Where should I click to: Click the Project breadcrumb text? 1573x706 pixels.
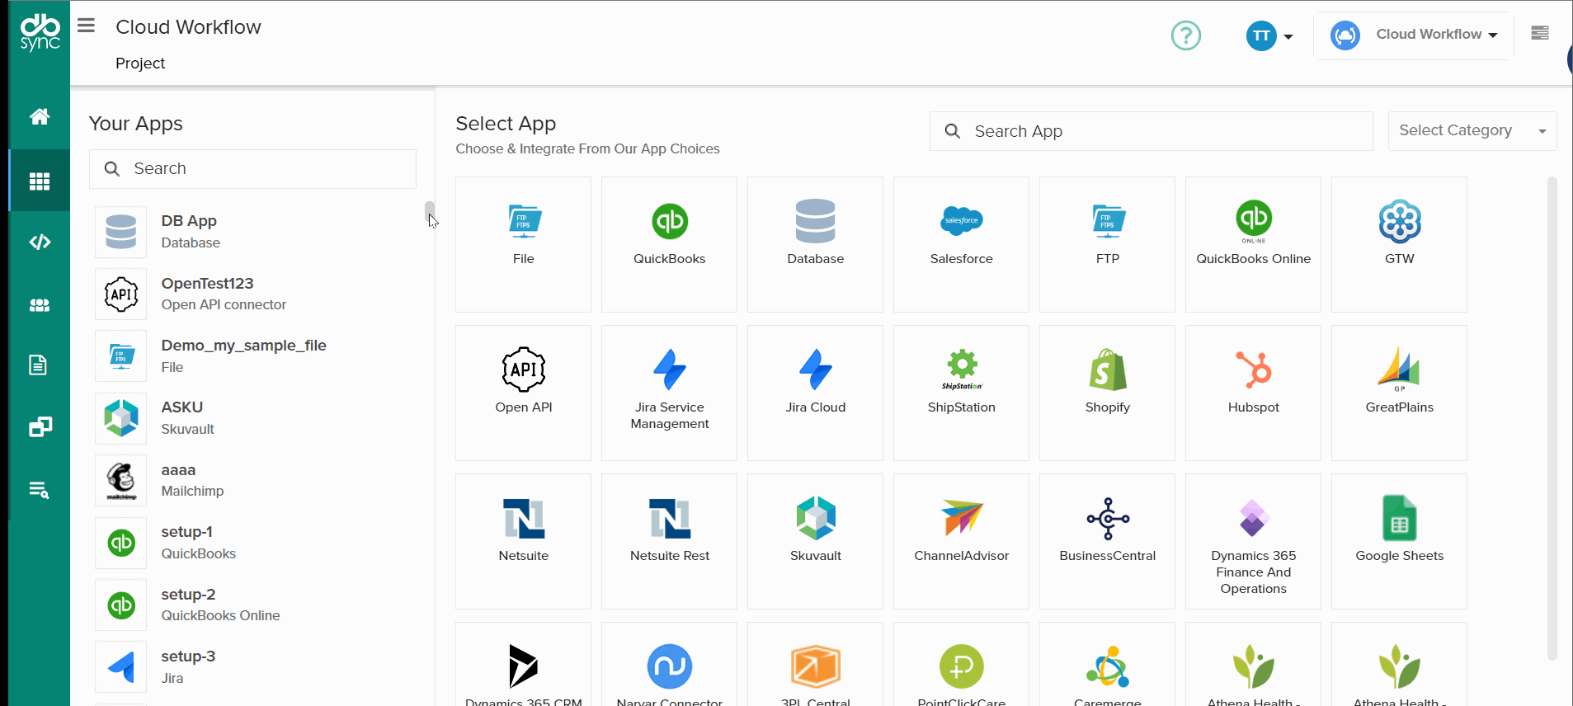(x=140, y=64)
